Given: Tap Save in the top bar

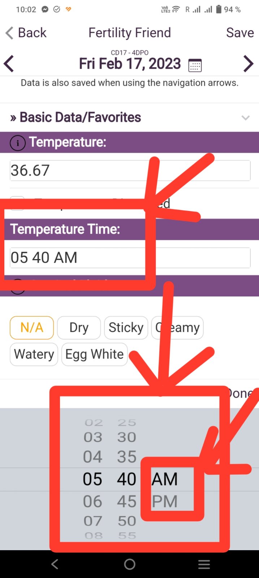Looking at the screenshot, I should [240, 33].
